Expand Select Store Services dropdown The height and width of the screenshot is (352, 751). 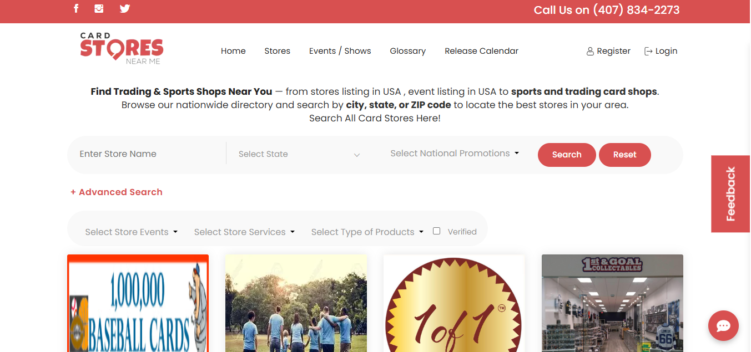(244, 232)
